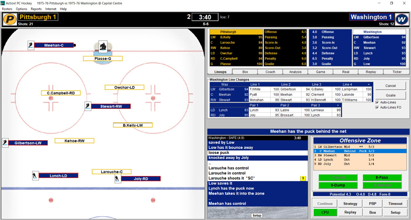The height and width of the screenshot is (220, 411).
Task: Click the Timeout button
Action: pyautogui.click(x=395, y=204)
